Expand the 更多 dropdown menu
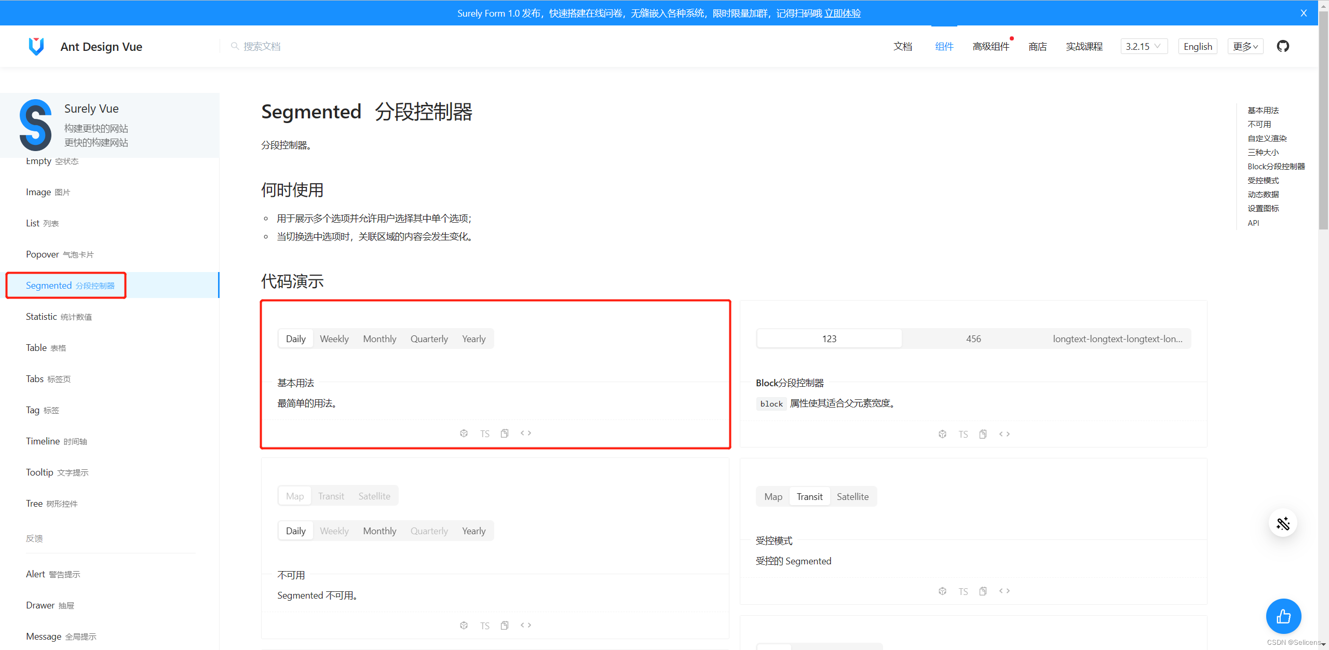 [x=1245, y=46]
